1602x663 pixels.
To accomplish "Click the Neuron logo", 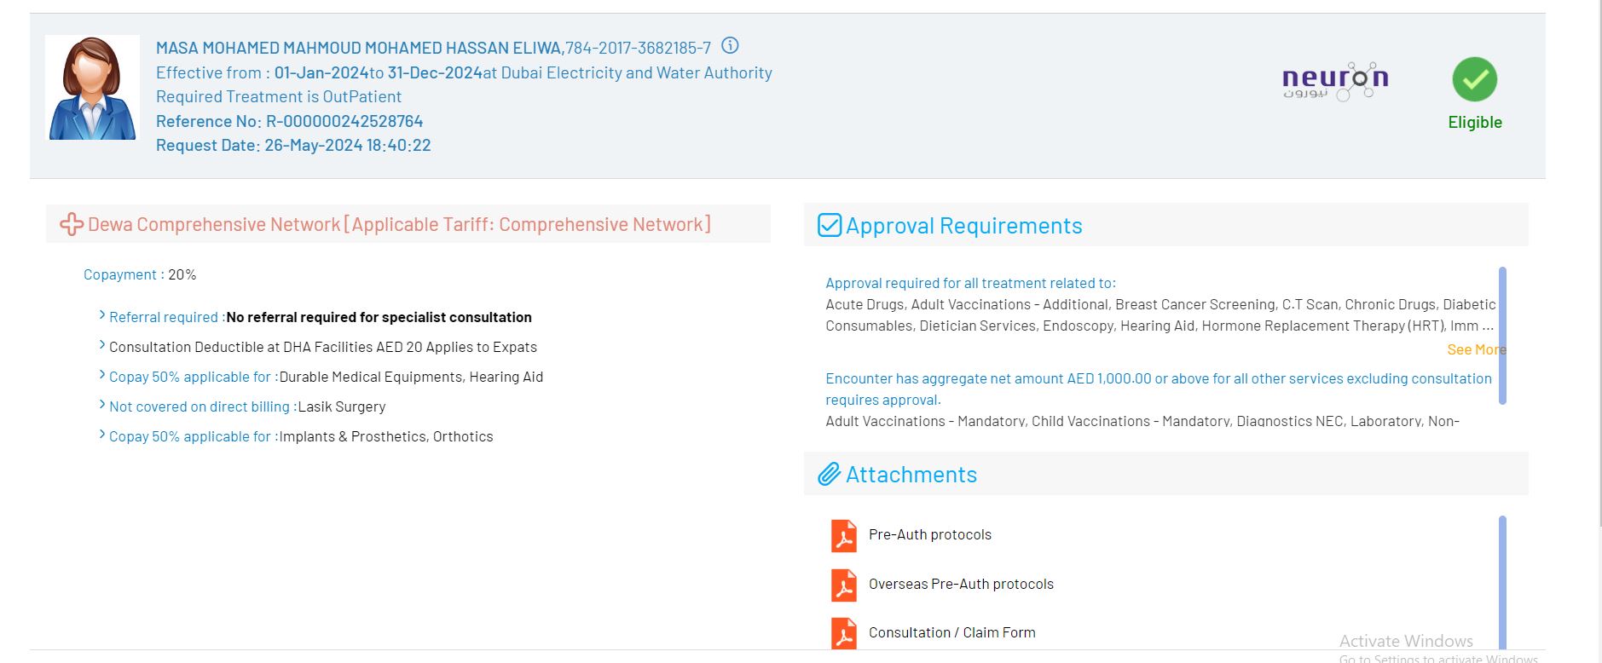I will coord(1335,81).
